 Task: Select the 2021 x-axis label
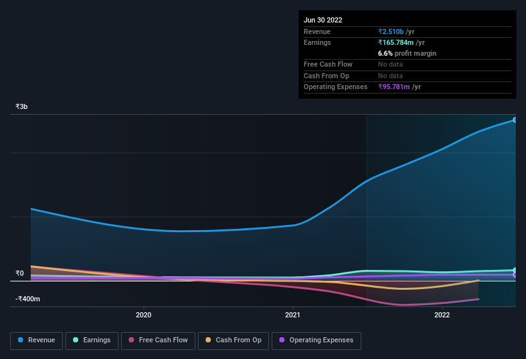coord(293,315)
